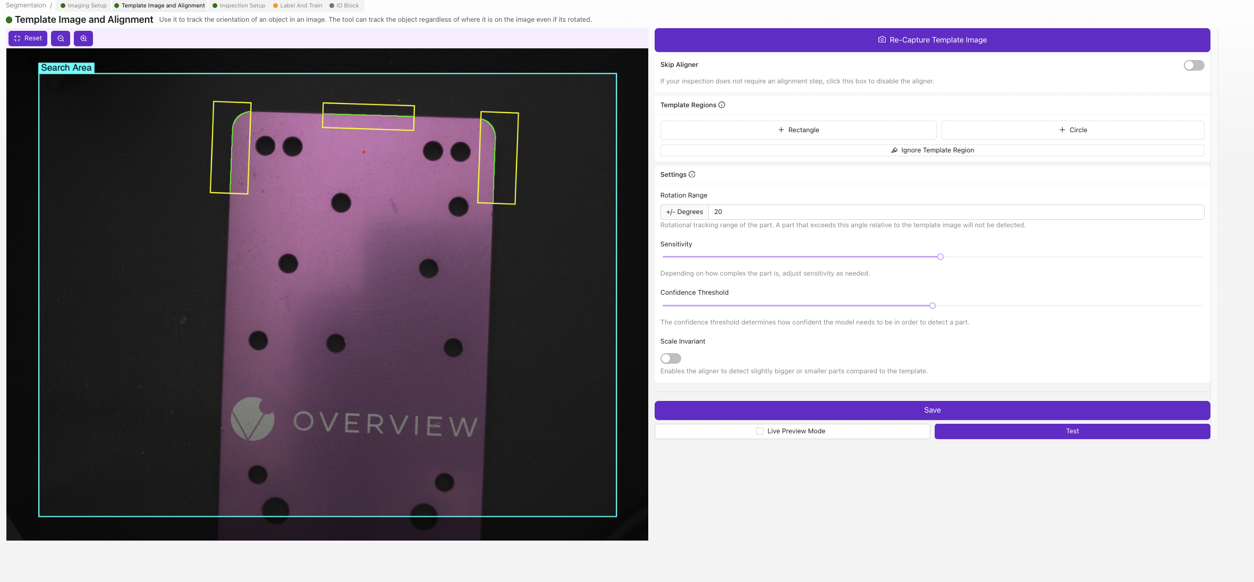The image size is (1254, 582).
Task: Click the Confidence Threshold slider handle
Action: 932,306
